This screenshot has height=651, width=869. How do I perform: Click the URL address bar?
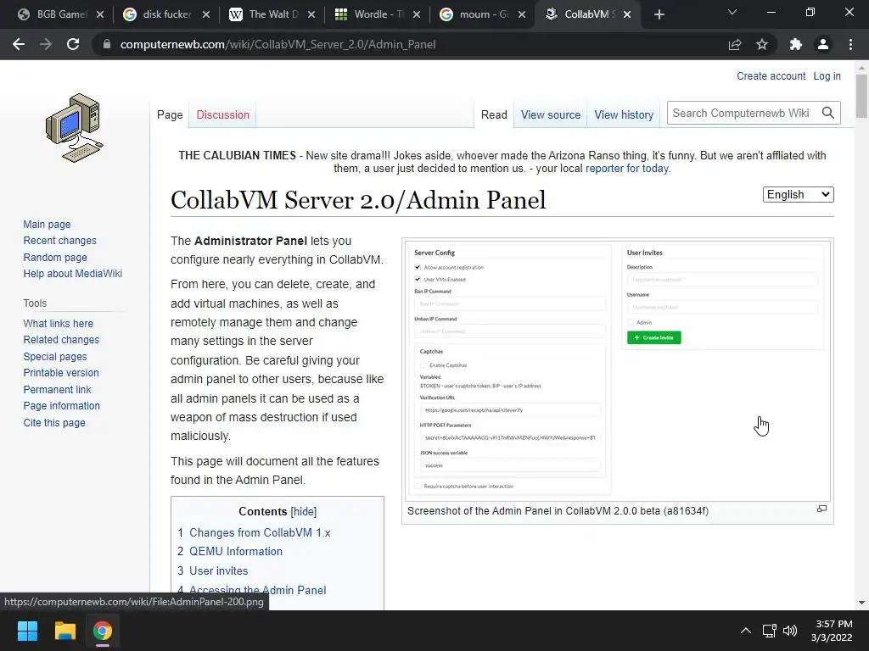coord(407,44)
